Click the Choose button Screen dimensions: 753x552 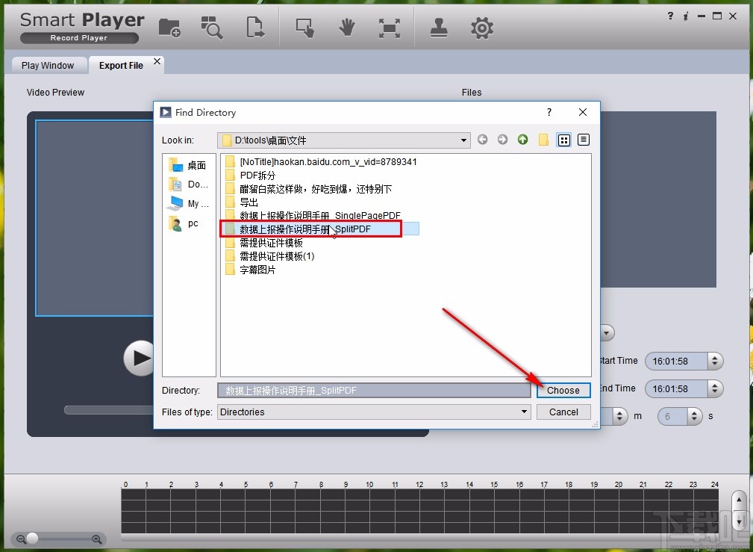[563, 390]
